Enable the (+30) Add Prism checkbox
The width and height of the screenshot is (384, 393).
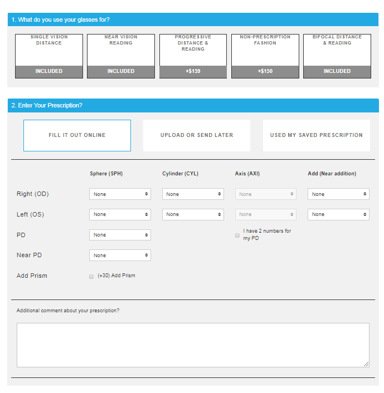pyautogui.click(x=91, y=276)
